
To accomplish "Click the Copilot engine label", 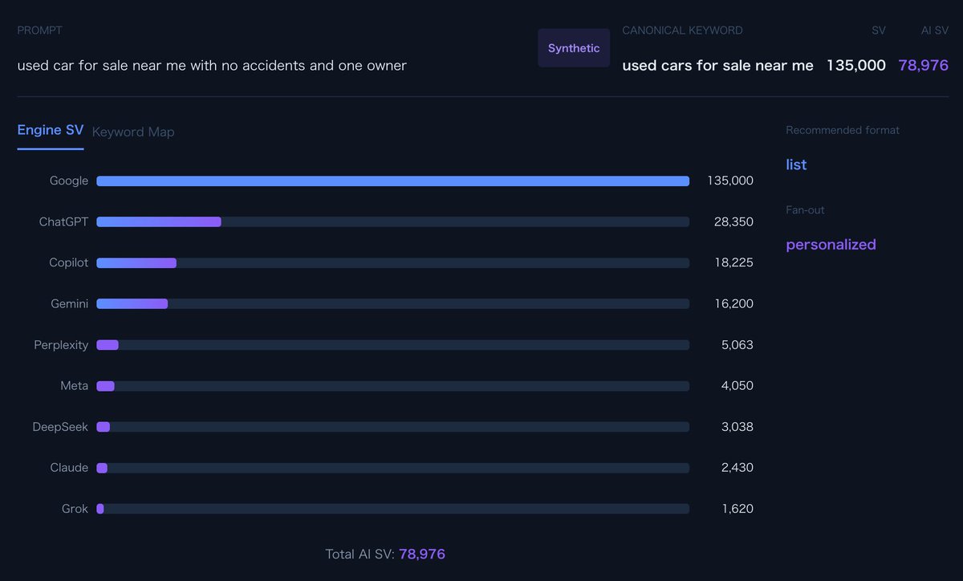I will click(69, 263).
